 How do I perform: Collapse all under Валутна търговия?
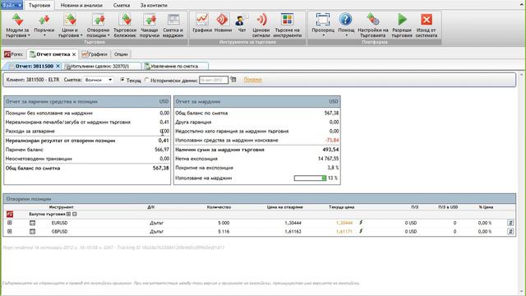coord(75,214)
